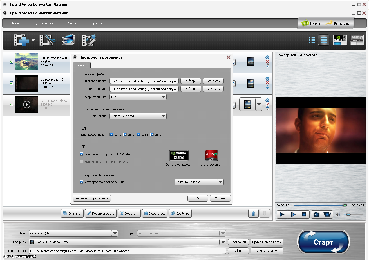The height and width of the screenshot is (260, 369).
Task: Open the video effects wand tool
Action: point(89,40)
